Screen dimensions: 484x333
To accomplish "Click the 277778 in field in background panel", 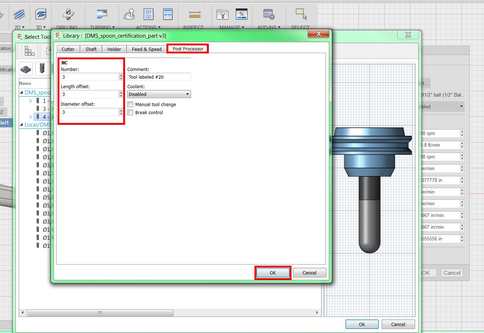I will pyautogui.click(x=440, y=180).
